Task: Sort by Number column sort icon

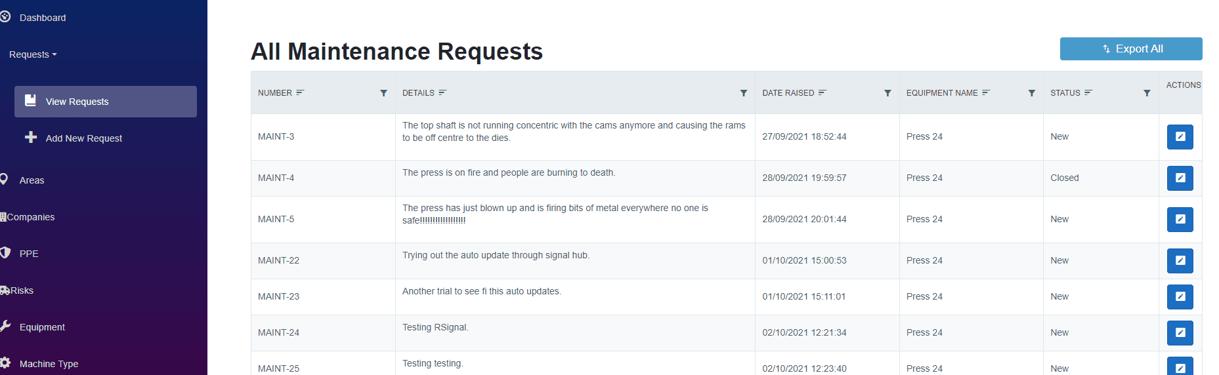Action: pos(300,93)
